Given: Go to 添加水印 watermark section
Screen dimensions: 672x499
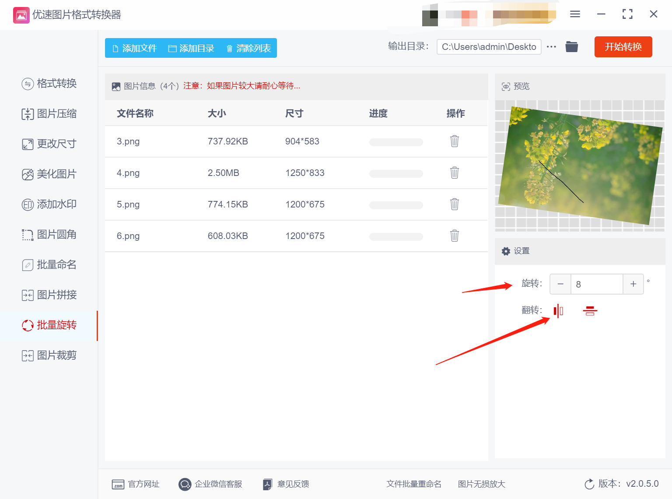Looking at the screenshot, I should [x=49, y=204].
